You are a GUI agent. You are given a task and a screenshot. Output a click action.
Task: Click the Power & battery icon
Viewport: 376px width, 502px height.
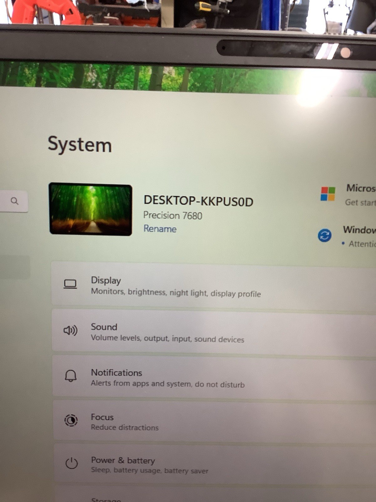(x=71, y=463)
